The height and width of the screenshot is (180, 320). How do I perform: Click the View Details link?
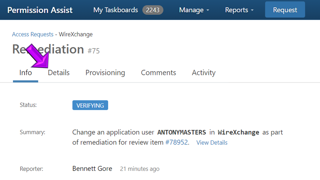[x=212, y=143]
